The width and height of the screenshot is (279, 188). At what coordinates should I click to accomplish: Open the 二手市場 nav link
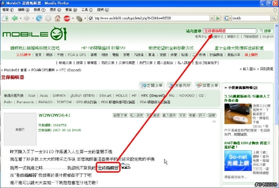199,55
